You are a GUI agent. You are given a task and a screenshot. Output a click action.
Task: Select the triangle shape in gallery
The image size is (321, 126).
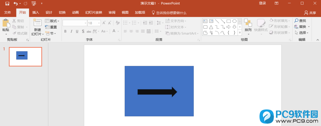(x=211, y=27)
